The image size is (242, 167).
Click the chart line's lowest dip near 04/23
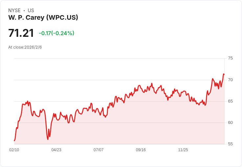[x=48, y=139]
